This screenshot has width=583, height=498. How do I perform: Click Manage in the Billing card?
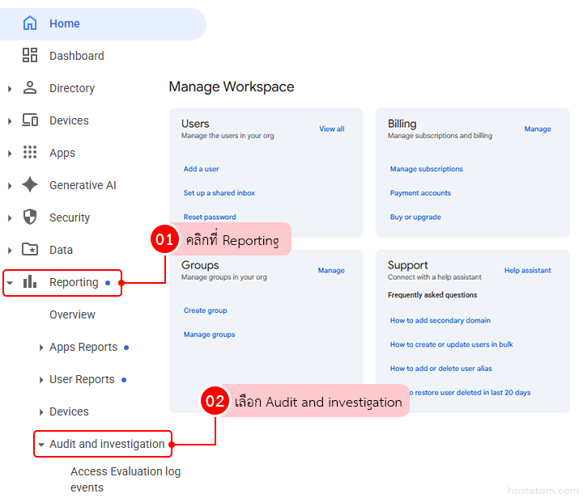click(x=538, y=129)
